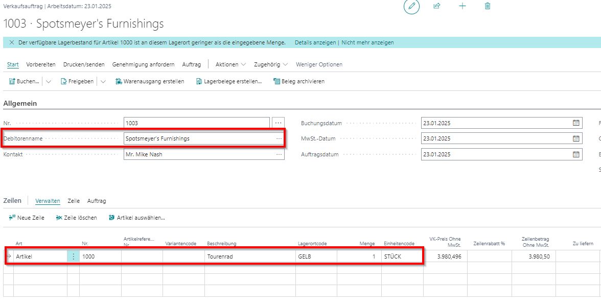Click the Einheitencode cell STÜCK
The width and height of the screenshot is (601, 304).
click(x=402, y=256)
